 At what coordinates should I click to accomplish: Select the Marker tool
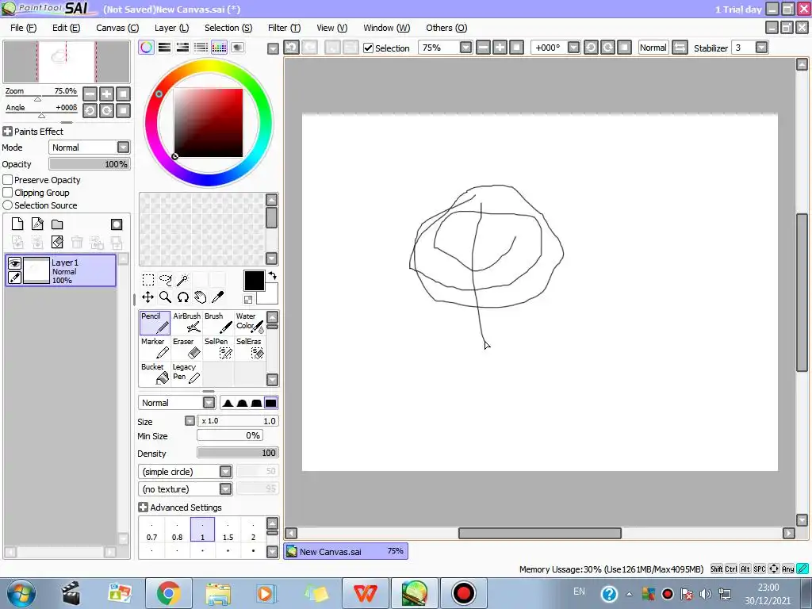155,348
